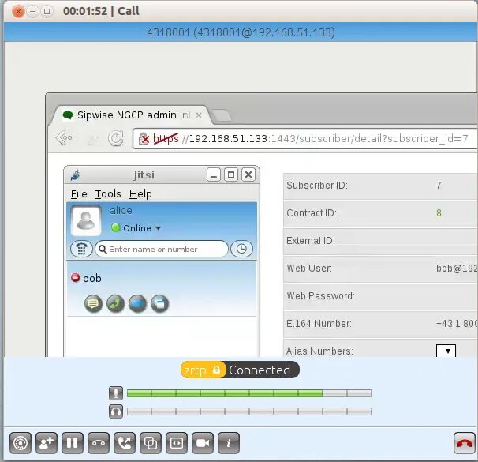Open File menu in shared Jitsi window

point(79,193)
